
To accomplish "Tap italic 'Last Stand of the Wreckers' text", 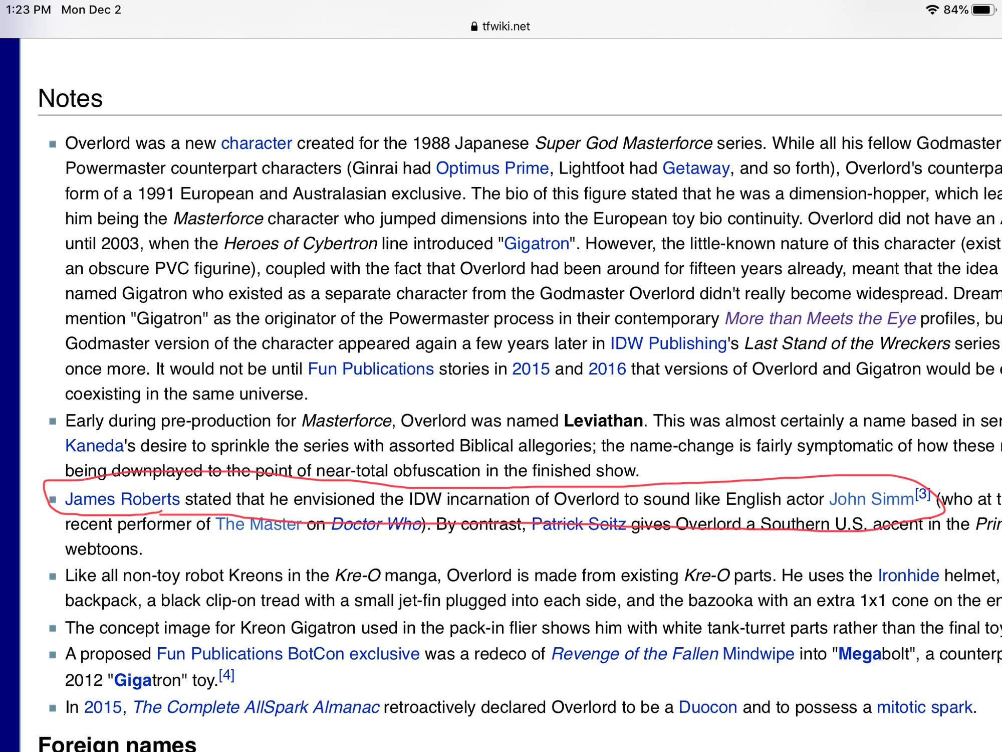I will point(847,344).
